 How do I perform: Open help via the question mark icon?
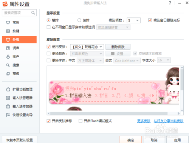(x=170, y=3)
